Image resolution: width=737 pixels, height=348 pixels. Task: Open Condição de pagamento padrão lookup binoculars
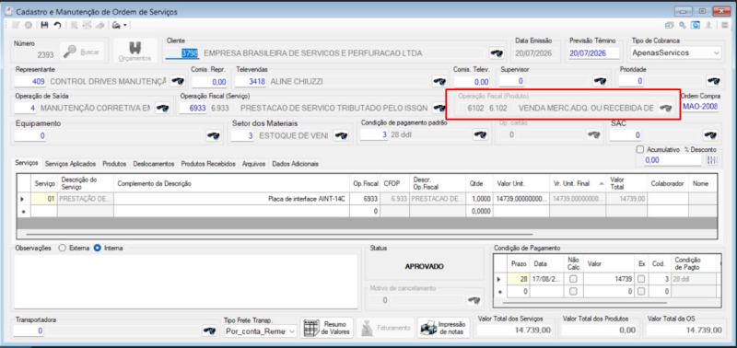click(479, 135)
